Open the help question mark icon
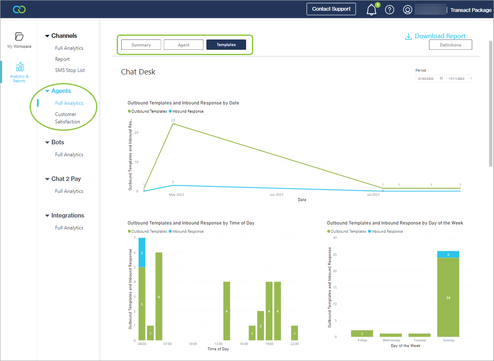This screenshot has height=361, width=494. coord(390,10)
